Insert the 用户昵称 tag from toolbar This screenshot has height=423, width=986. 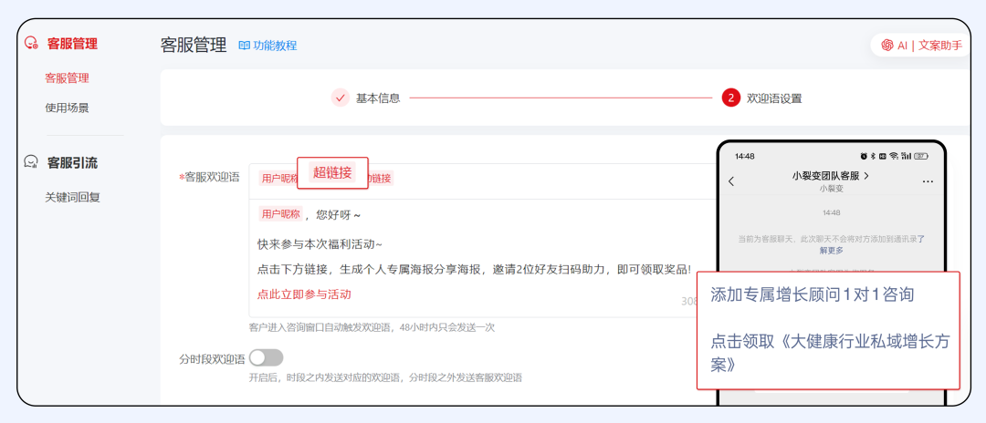(x=278, y=179)
